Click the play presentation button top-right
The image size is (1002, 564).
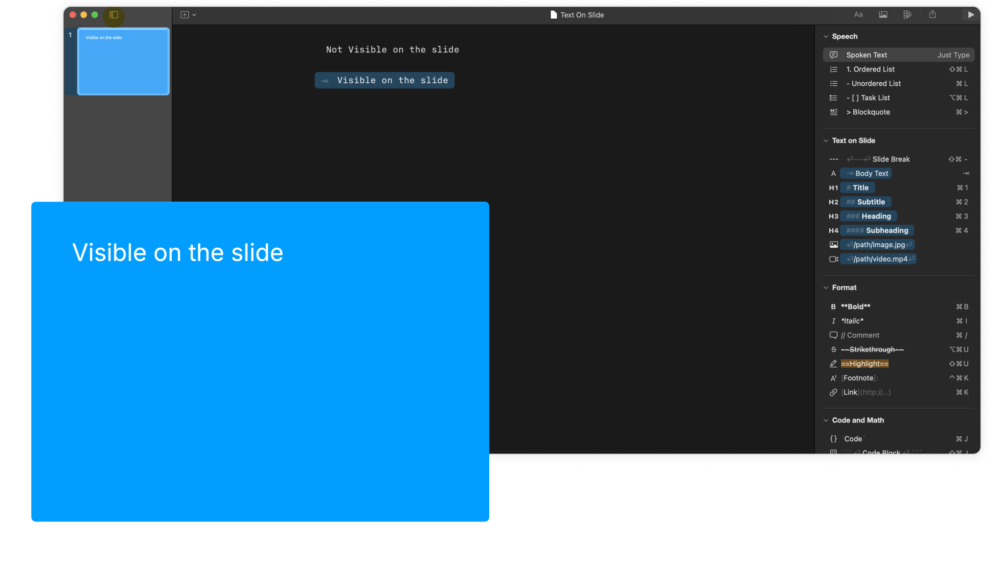pos(970,15)
